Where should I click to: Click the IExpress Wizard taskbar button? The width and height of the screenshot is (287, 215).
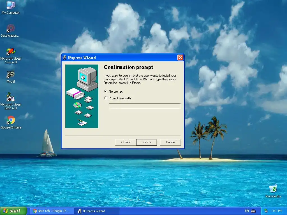(x=97, y=211)
